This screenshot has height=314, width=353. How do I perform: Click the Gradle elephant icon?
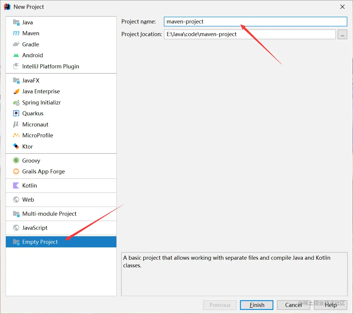point(16,44)
